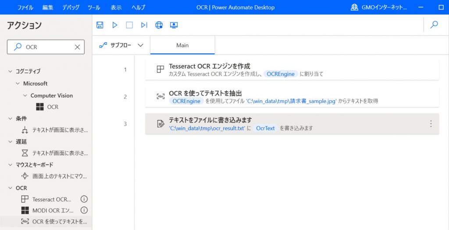The height and width of the screenshot is (230, 449).
Task: Click the ocr_result.txt file path link
Action: point(207,128)
